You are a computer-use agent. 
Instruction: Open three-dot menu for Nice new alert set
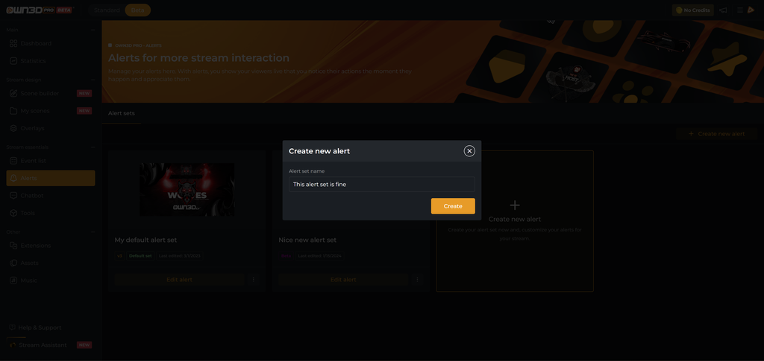[417, 280]
